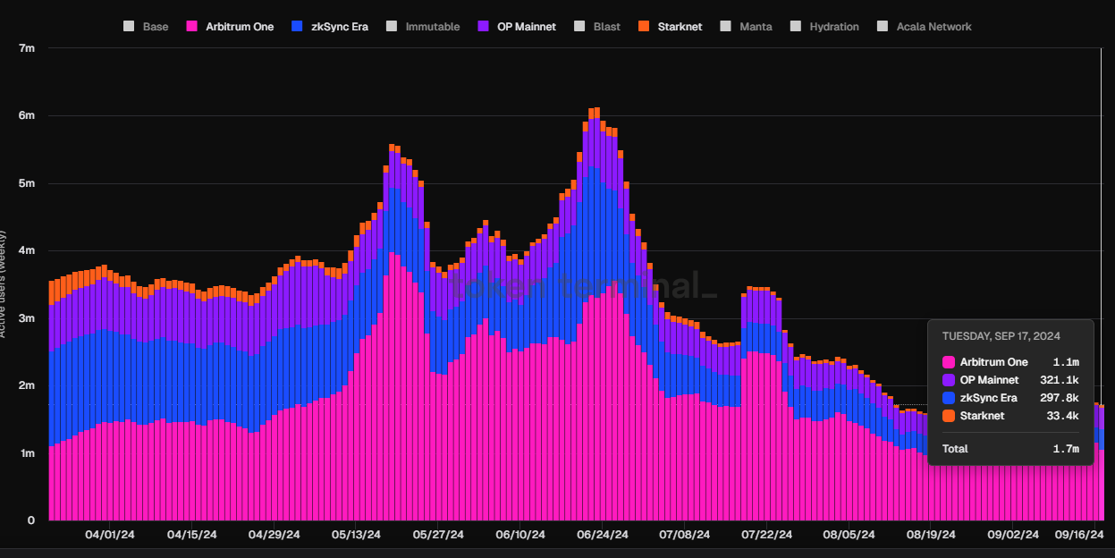Image resolution: width=1115 pixels, height=558 pixels.
Task: Click the 07/08/24 x-axis date label
Action: 685,535
